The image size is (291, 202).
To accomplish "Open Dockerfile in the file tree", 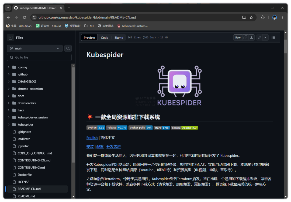I will point(25,175).
